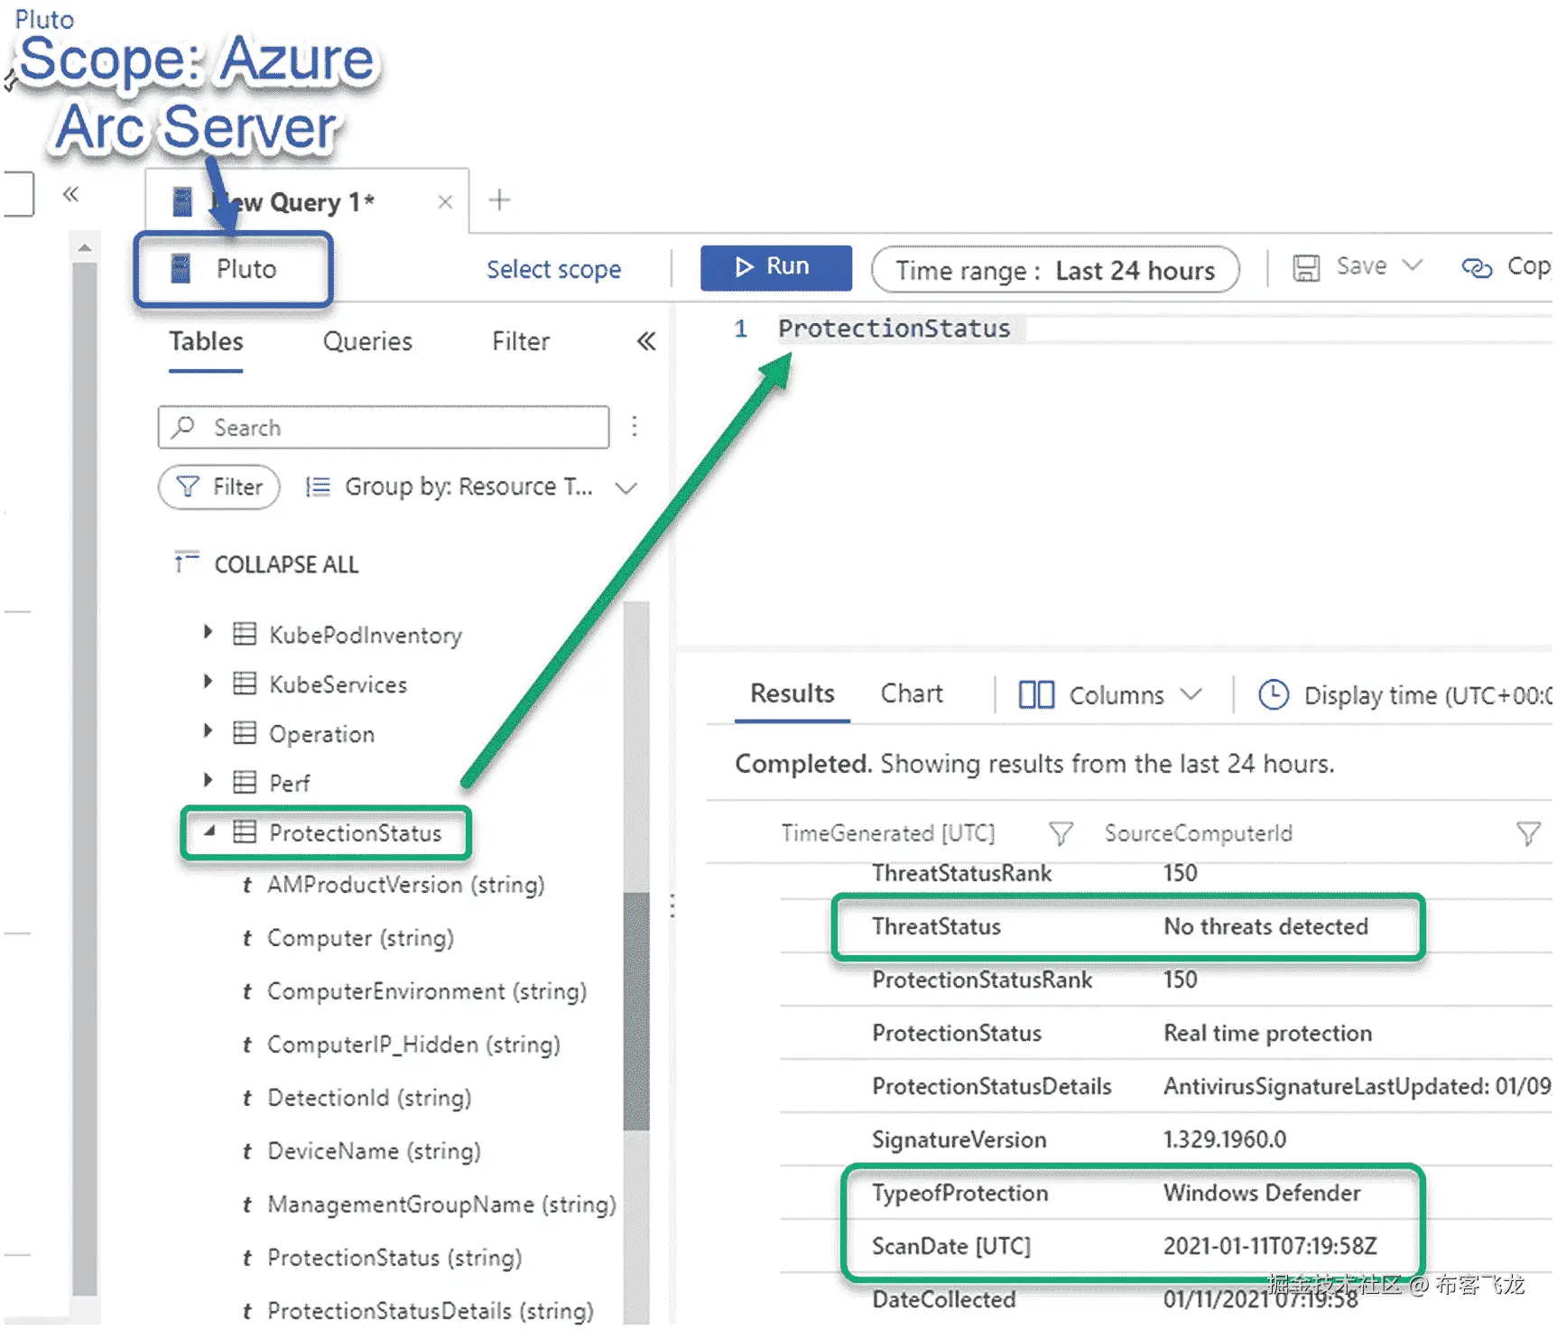Switch to the Results tab
The height and width of the screenshot is (1329, 1557).
point(792,693)
